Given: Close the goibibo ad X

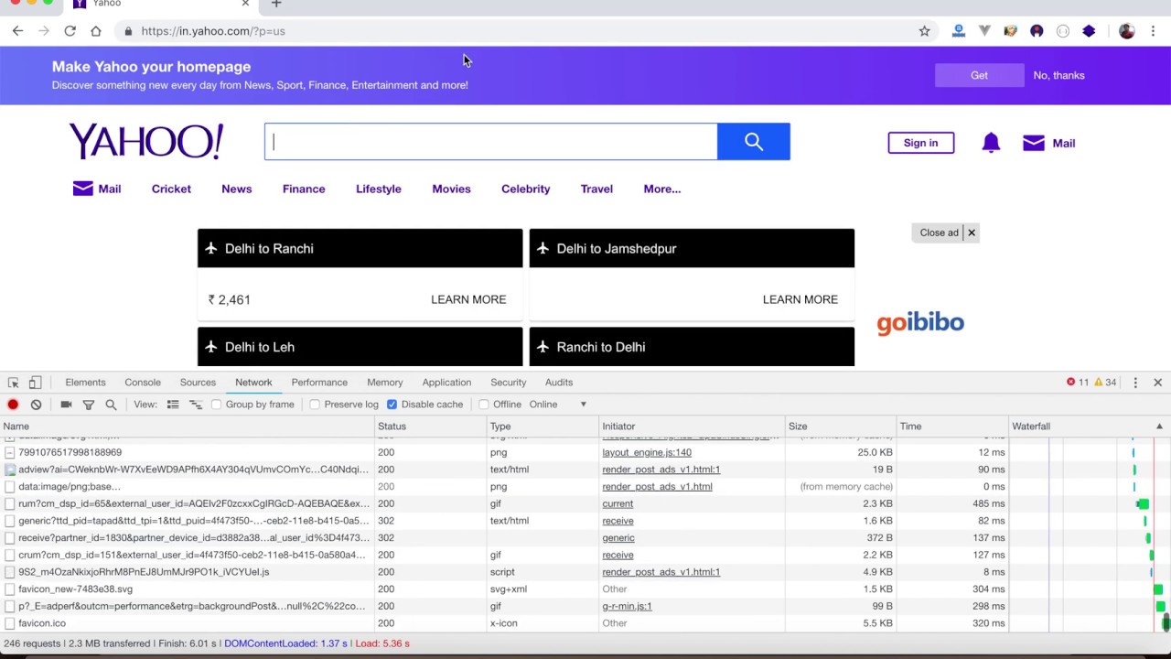Looking at the screenshot, I should (972, 232).
